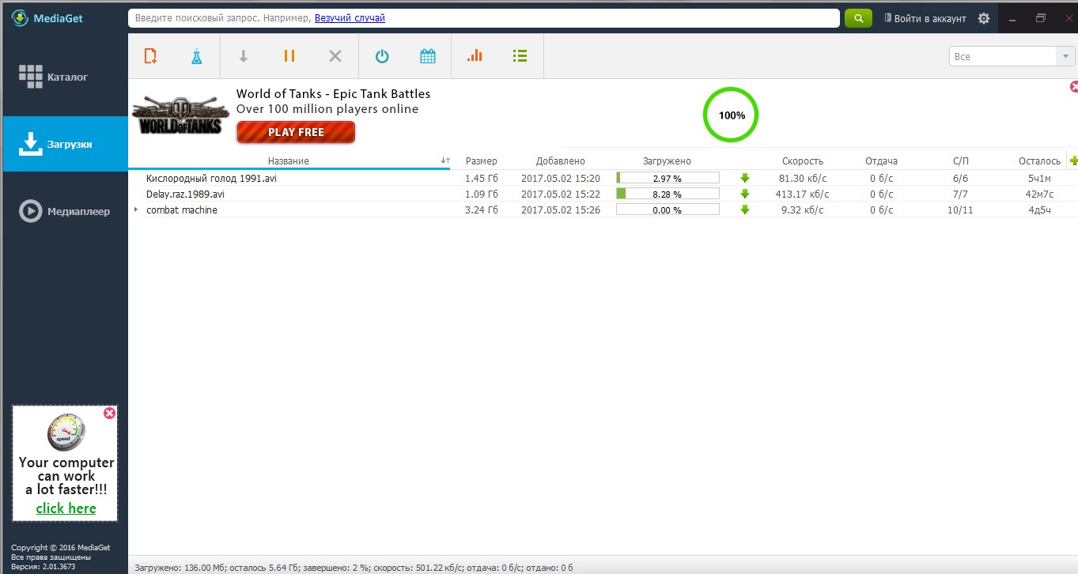Click the delete X toolbar icon
This screenshot has height=574, width=1078.
click(x=335, y=56)
